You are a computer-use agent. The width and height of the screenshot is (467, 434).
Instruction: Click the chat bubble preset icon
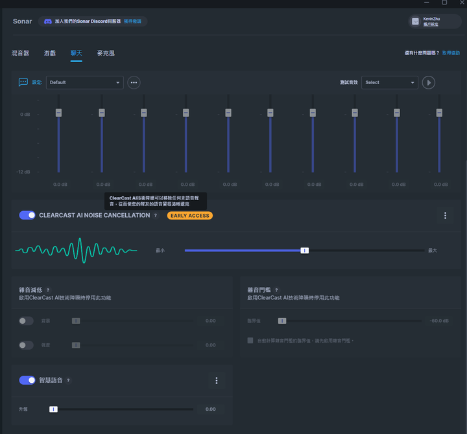23,82
